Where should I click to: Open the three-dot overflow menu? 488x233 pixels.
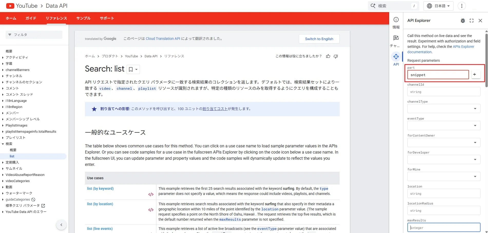point(462,6)
